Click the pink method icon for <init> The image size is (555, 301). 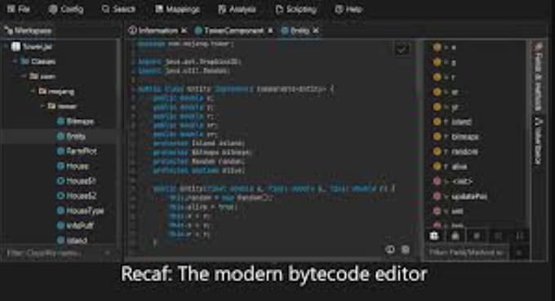tap(437, 181)
